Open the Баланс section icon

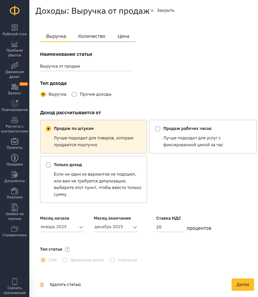[x=15, y=87]
